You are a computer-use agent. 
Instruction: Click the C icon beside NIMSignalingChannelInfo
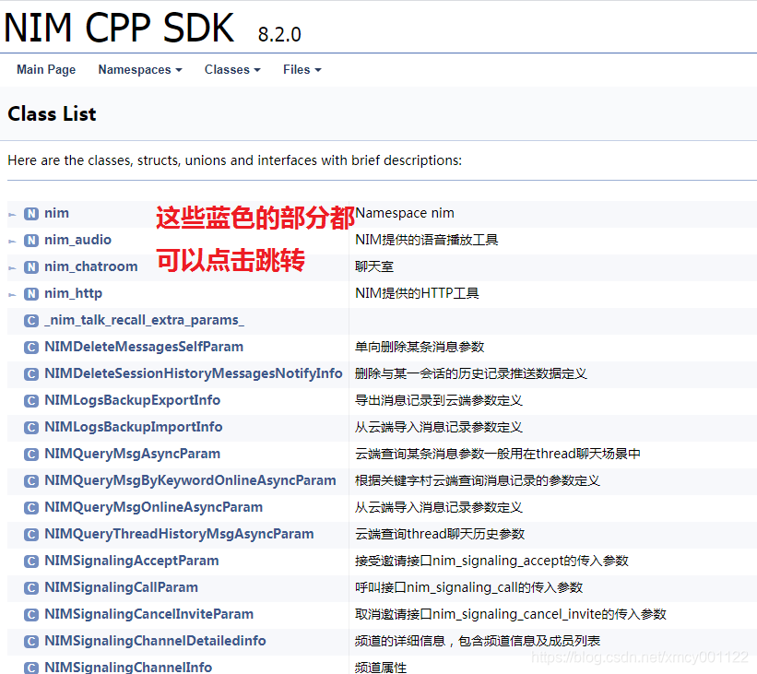[31, 668]
